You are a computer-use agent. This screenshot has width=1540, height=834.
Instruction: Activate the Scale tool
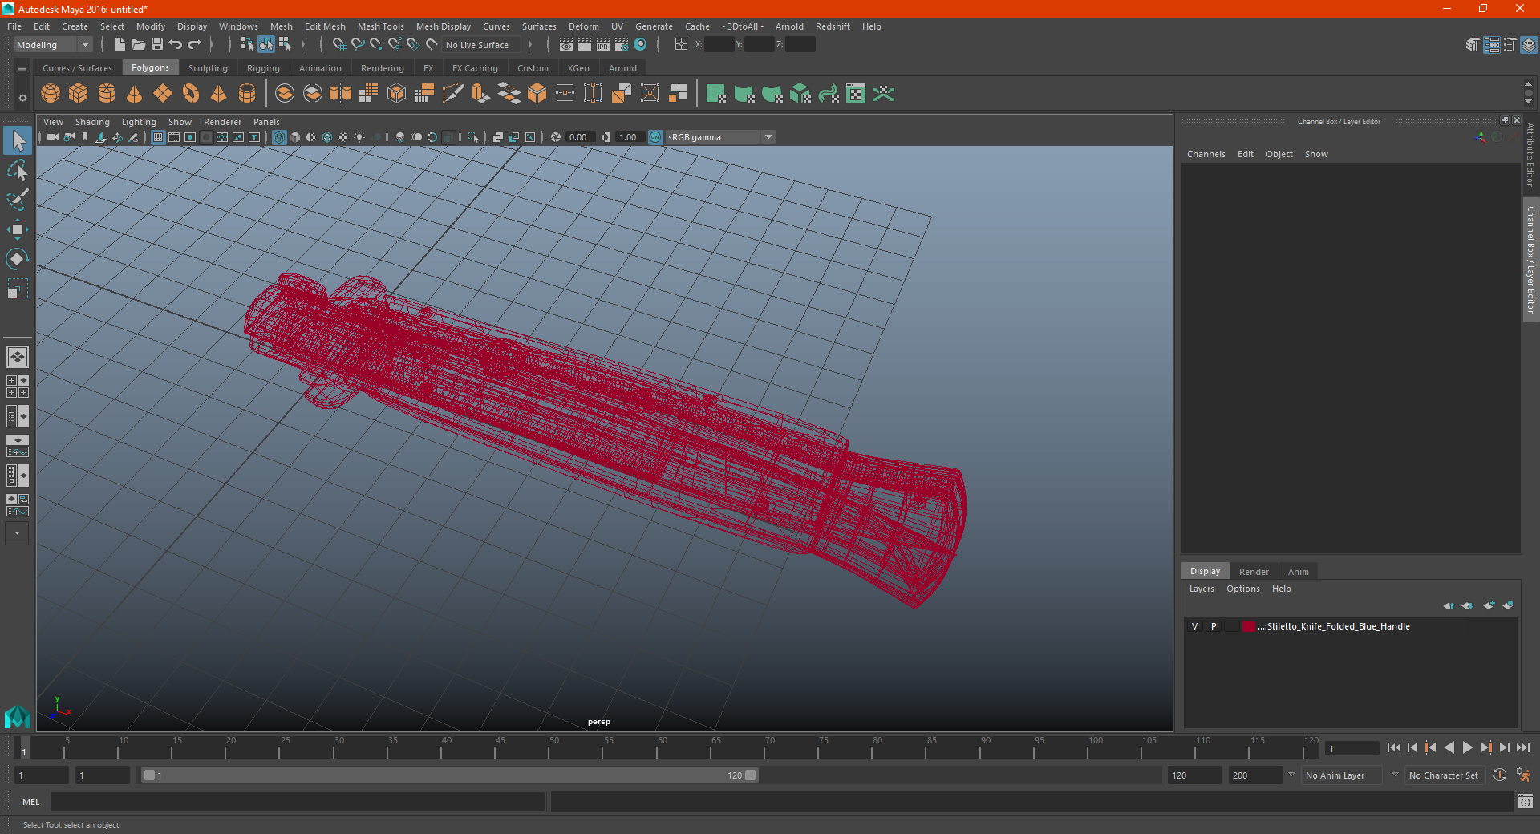(x=18, y=289)
